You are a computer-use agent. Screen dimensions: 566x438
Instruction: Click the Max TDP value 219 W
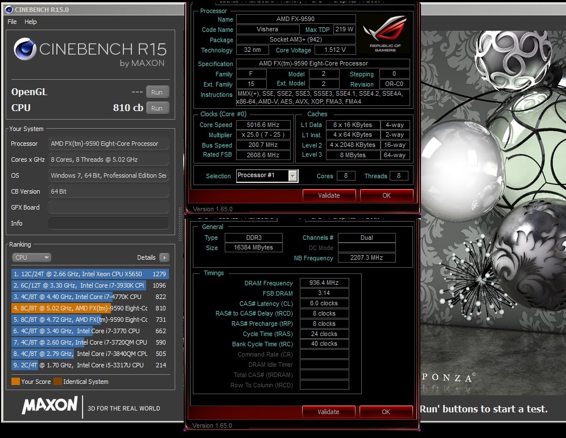coord(344,29)
